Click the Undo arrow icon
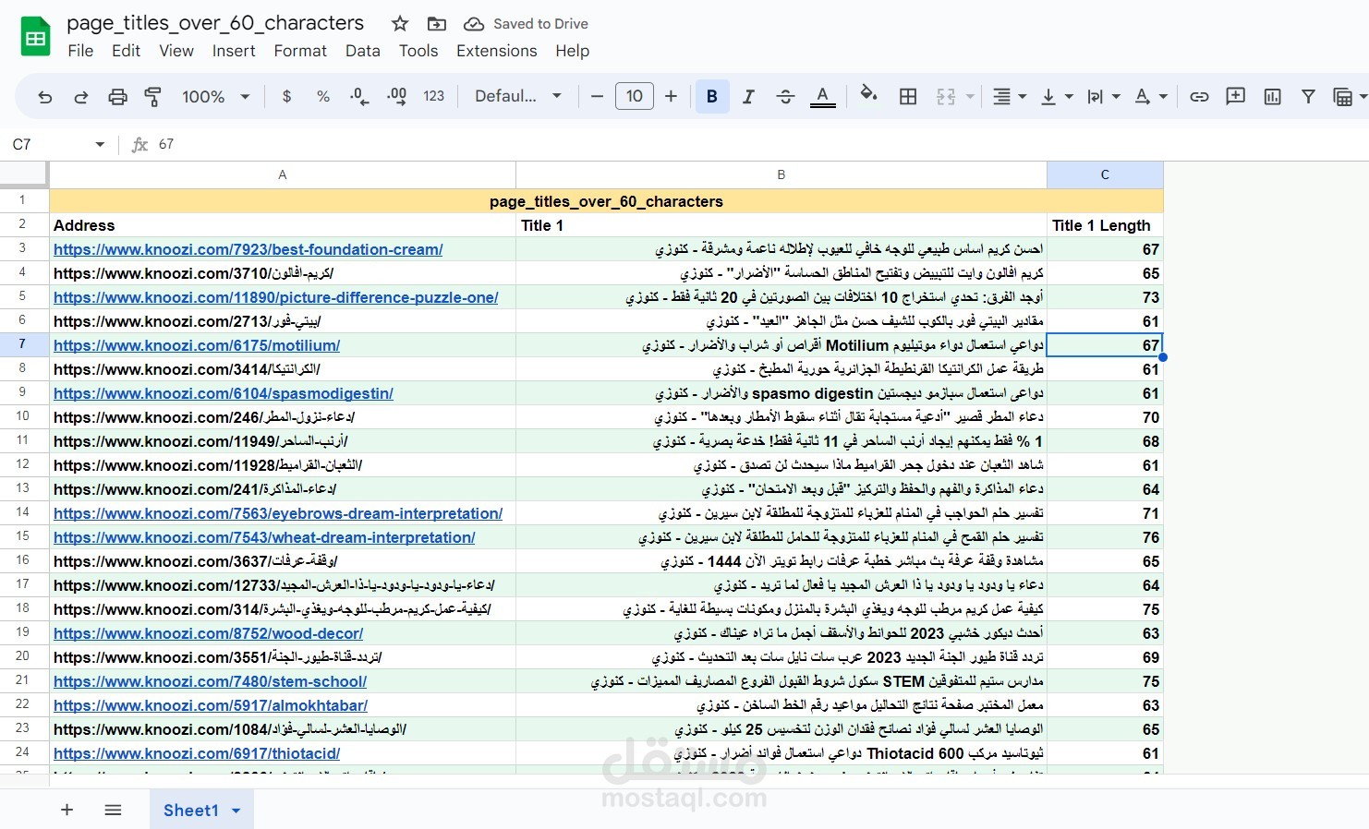Image resolution: width=1369 pixels, height=829 pixels. [44, 97]
